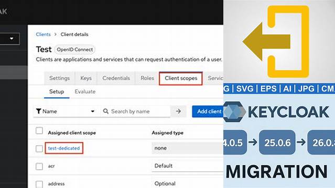The width and height of the screenshot is (335, 188).
Task: Click the AI format label
Action: pyautogui.click(x=287, y=89)
